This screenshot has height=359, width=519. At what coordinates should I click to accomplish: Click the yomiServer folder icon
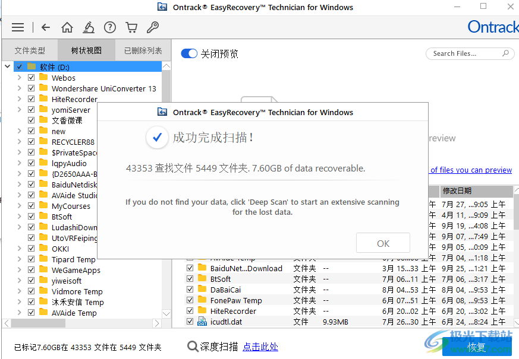[43, 109]
